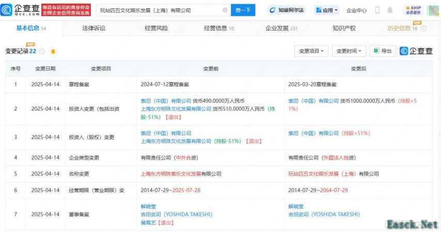Open the 知彼阿尔法 assistant
This screenshot has width=441, height=232.
[287, 10]
